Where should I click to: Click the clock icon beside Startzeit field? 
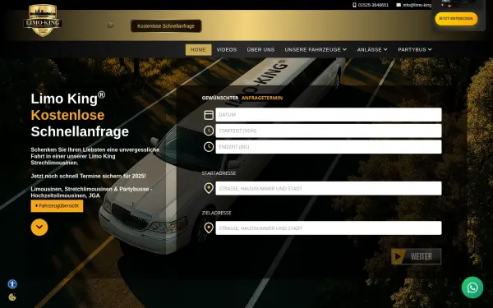[x=209, y=131]
